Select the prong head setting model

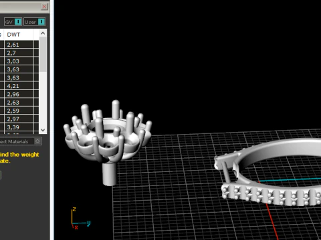(x=108, y=142)
